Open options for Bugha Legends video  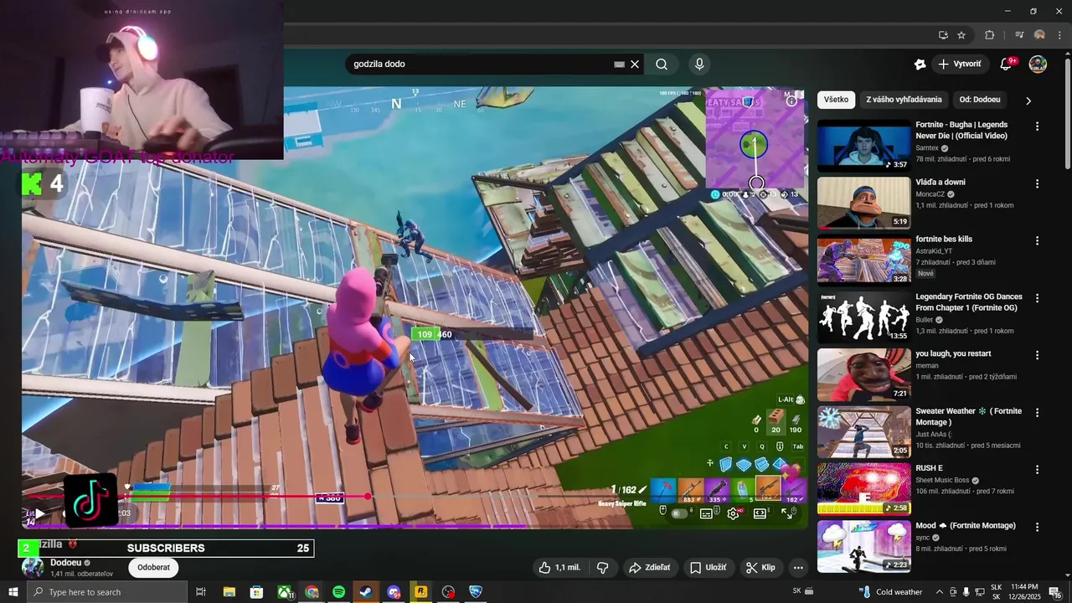coord(1037,126)
